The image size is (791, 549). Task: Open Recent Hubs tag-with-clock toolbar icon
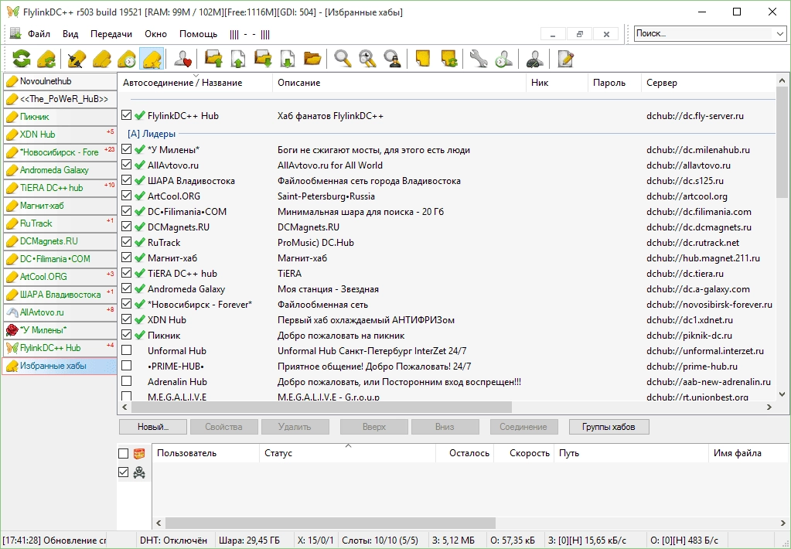tap(127, 59)
